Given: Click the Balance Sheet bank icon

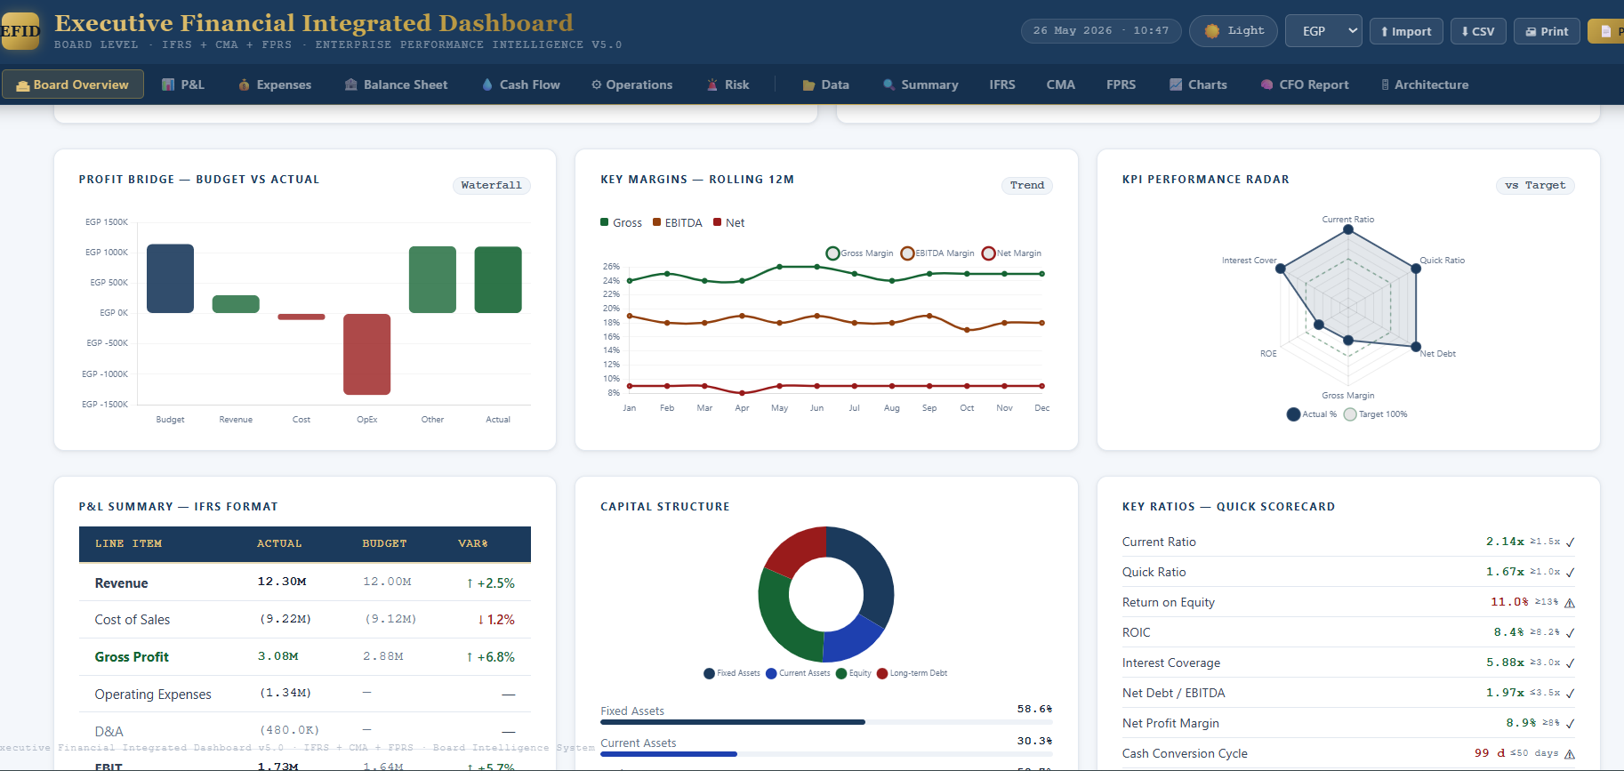Looking at the screenshot, I should click(351, 84).
